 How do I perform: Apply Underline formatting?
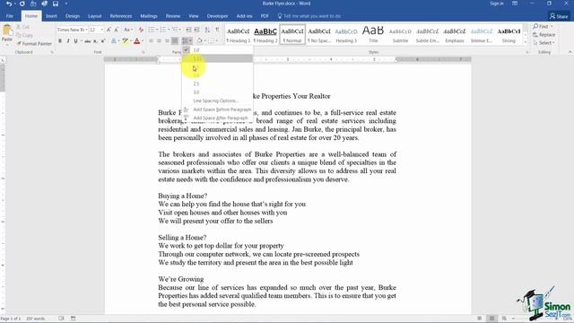click(x=75, y=41)
